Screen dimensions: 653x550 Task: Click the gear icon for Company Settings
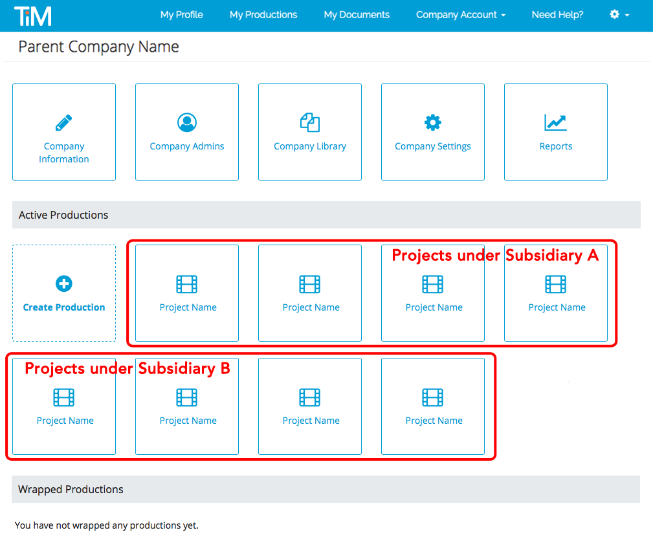click(x=433, y=122)
